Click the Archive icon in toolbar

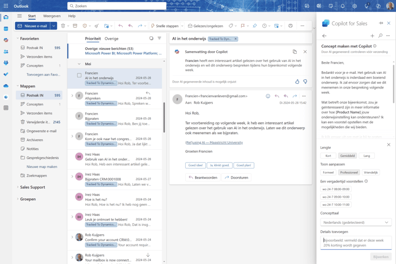click(x=75, y=26)
